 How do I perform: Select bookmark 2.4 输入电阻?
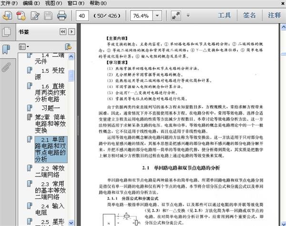pyautogui.click(x=50, y=209)
